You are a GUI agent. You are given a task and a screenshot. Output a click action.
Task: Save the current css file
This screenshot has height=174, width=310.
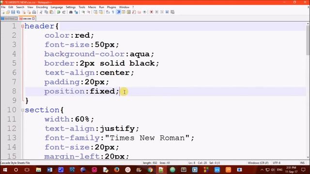point(13,12)
